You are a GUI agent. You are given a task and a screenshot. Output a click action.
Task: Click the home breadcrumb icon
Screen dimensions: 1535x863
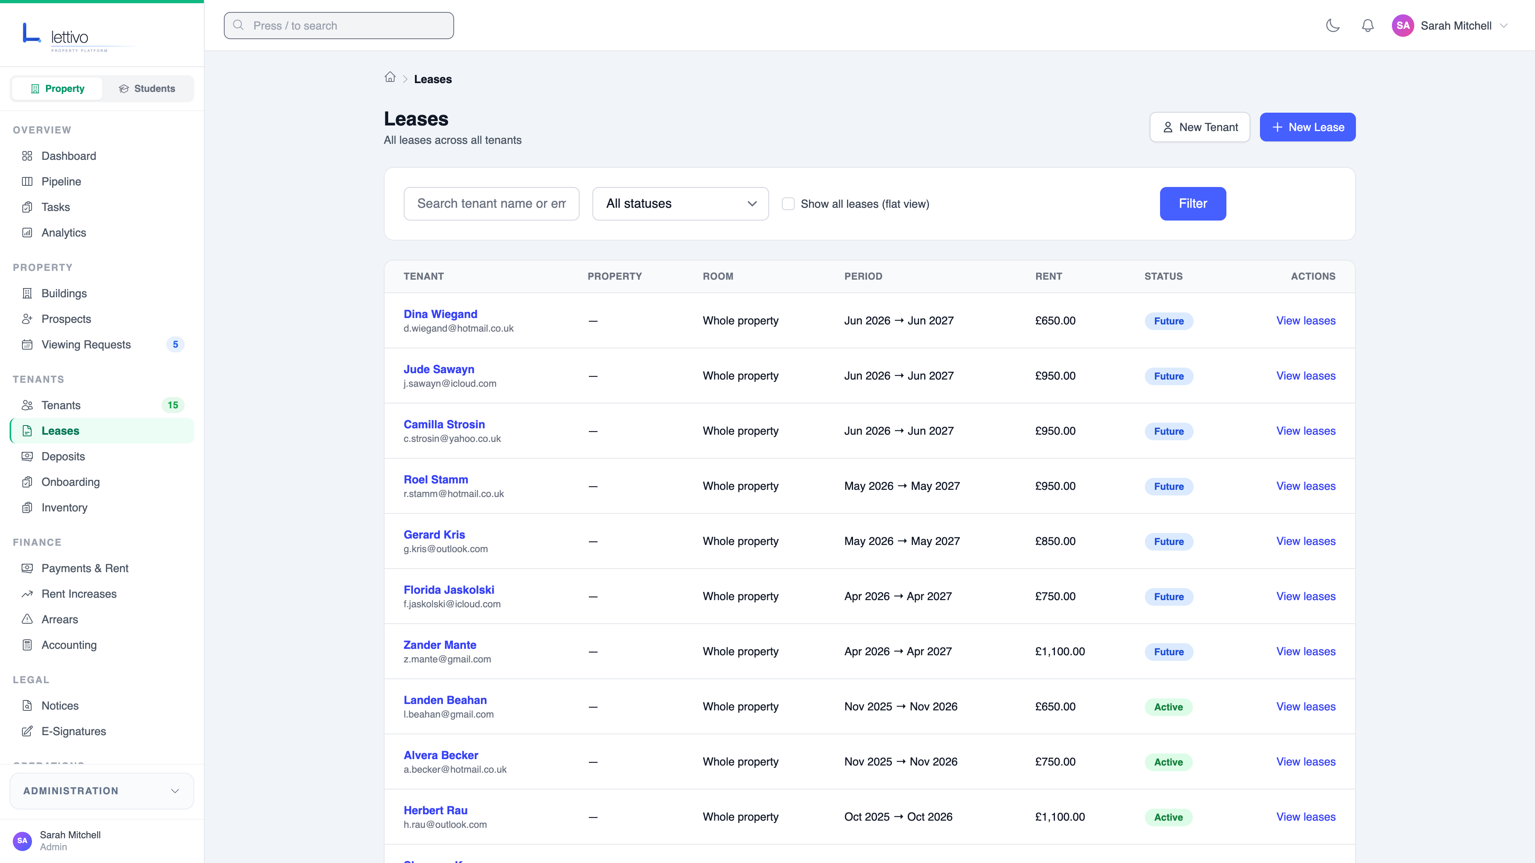390,78
